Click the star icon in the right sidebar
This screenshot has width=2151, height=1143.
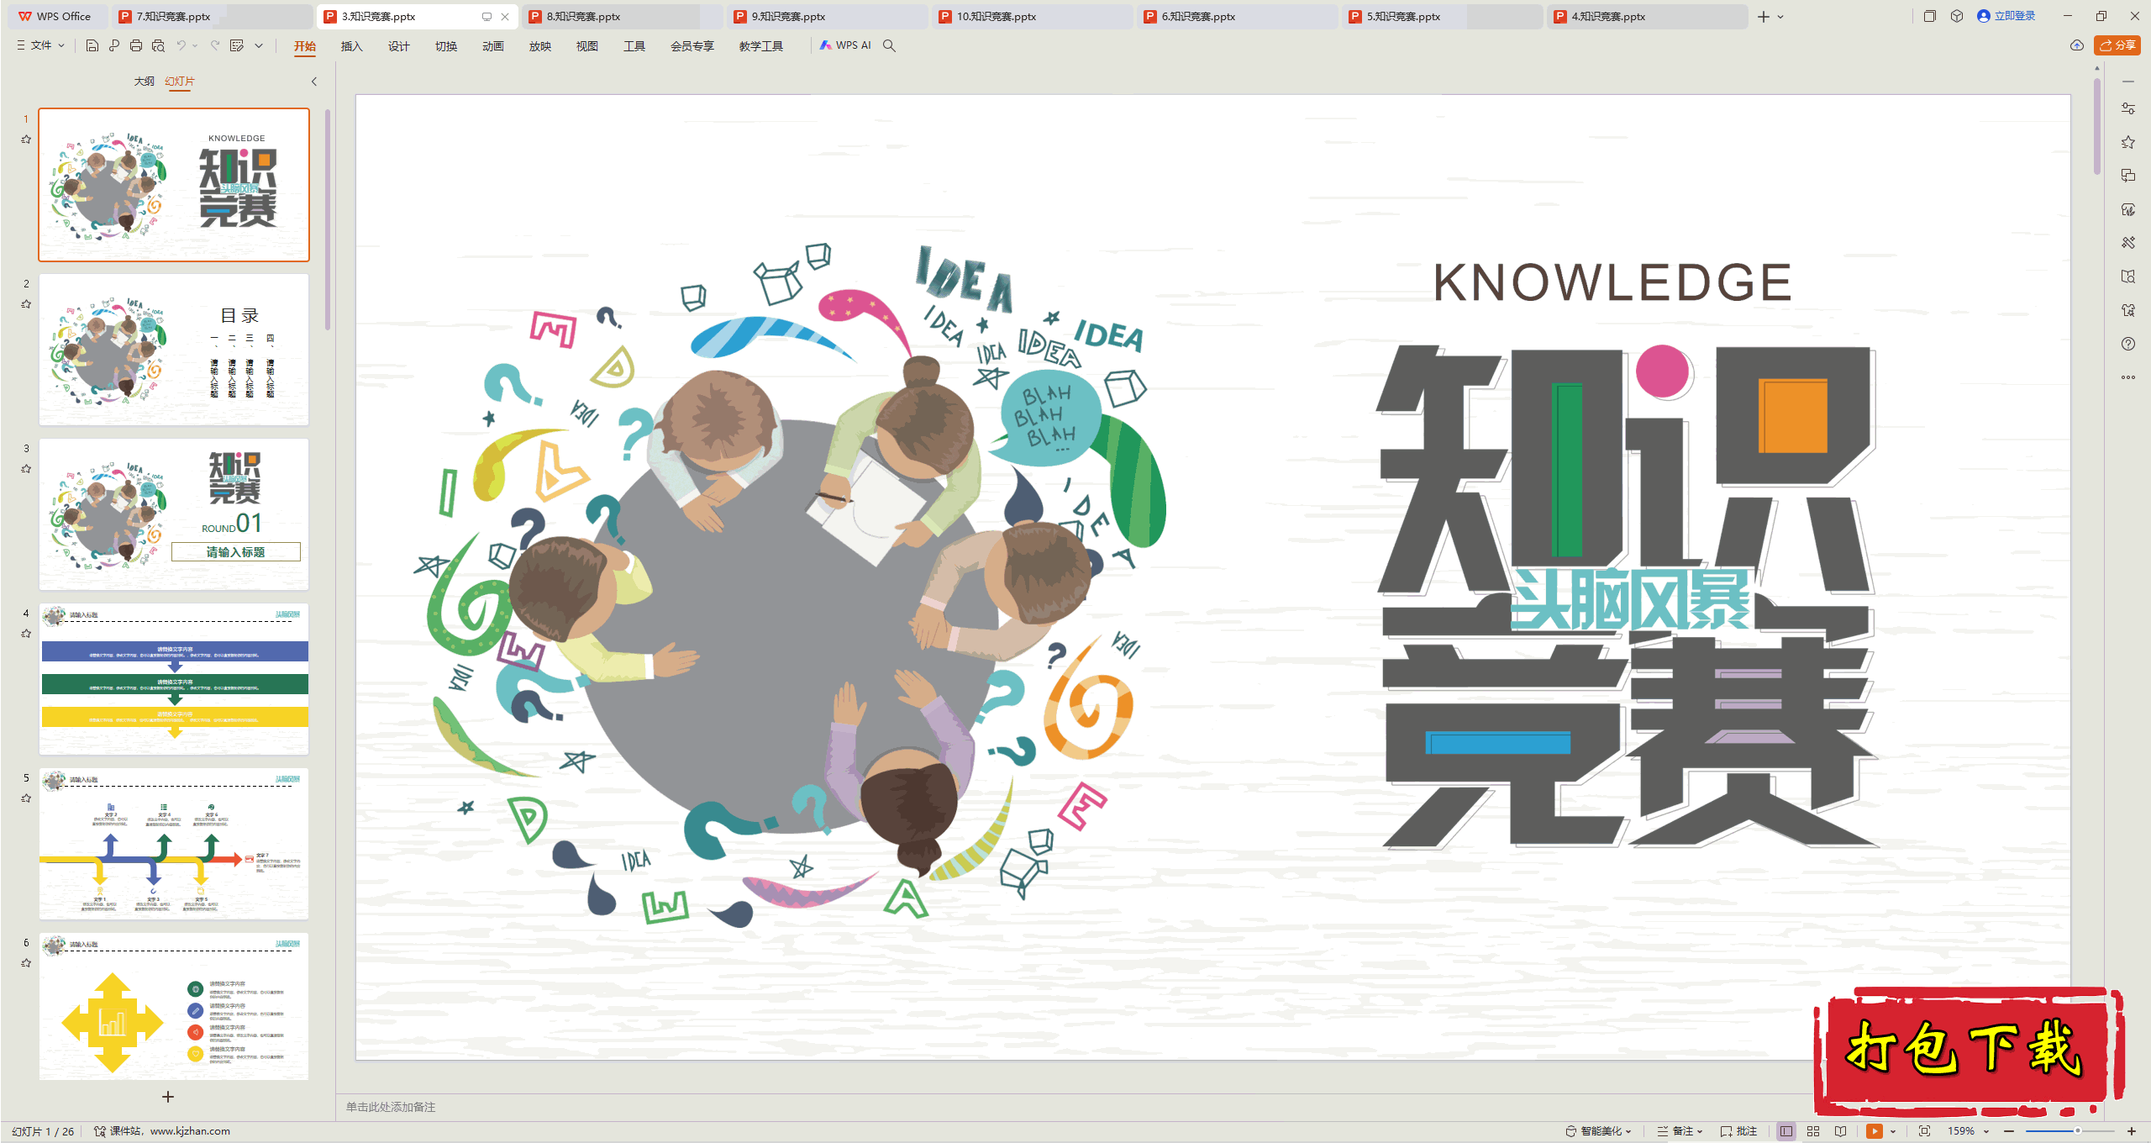pos(2128,142)
